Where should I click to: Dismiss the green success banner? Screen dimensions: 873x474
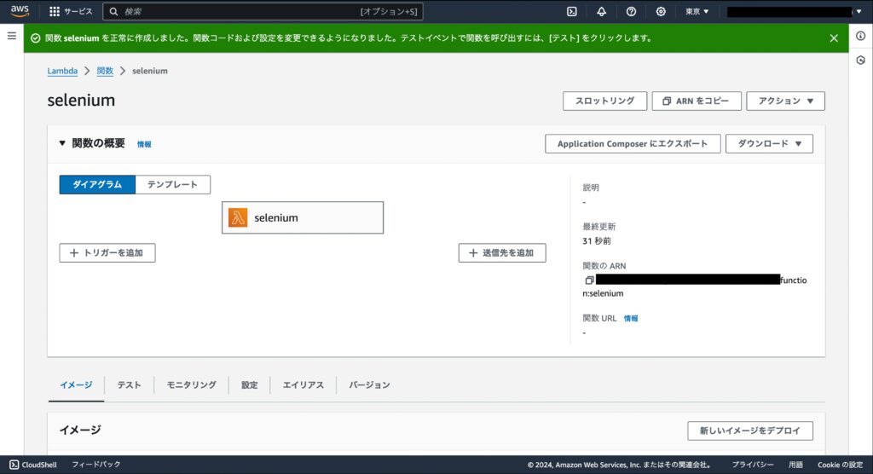coord(834,38)
